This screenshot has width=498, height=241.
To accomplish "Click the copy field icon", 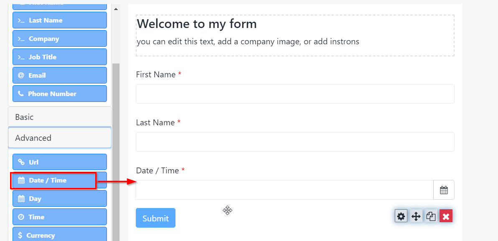I will tap(431, 216).
